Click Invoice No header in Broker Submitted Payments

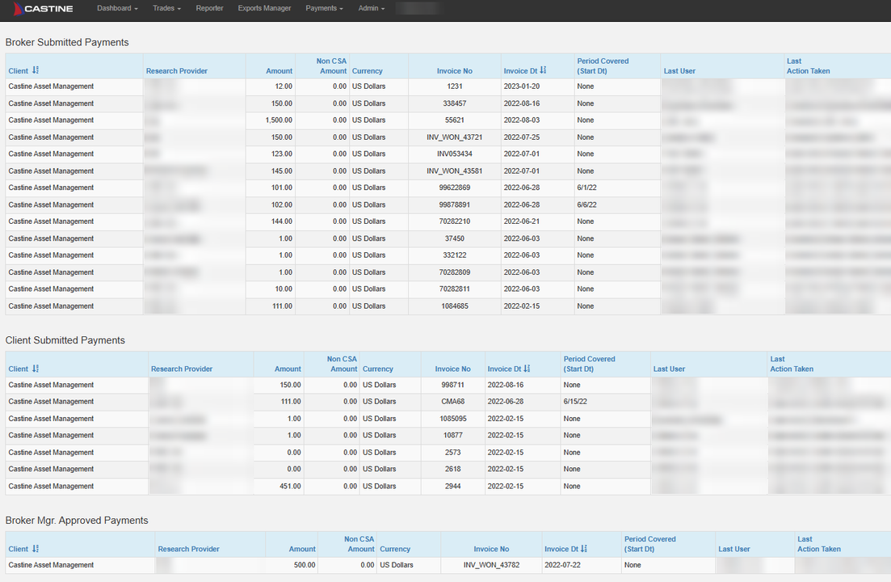pos(455,71)
